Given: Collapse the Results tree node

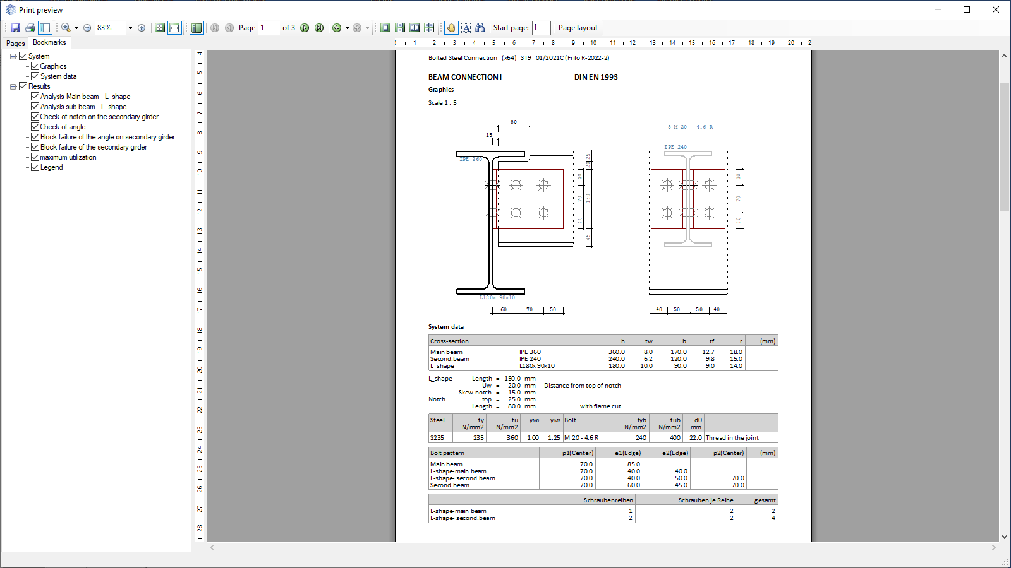Looking at the screenshot, I should point(13,86).
